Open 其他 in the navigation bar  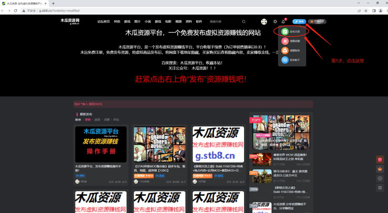tap(117, 22)
